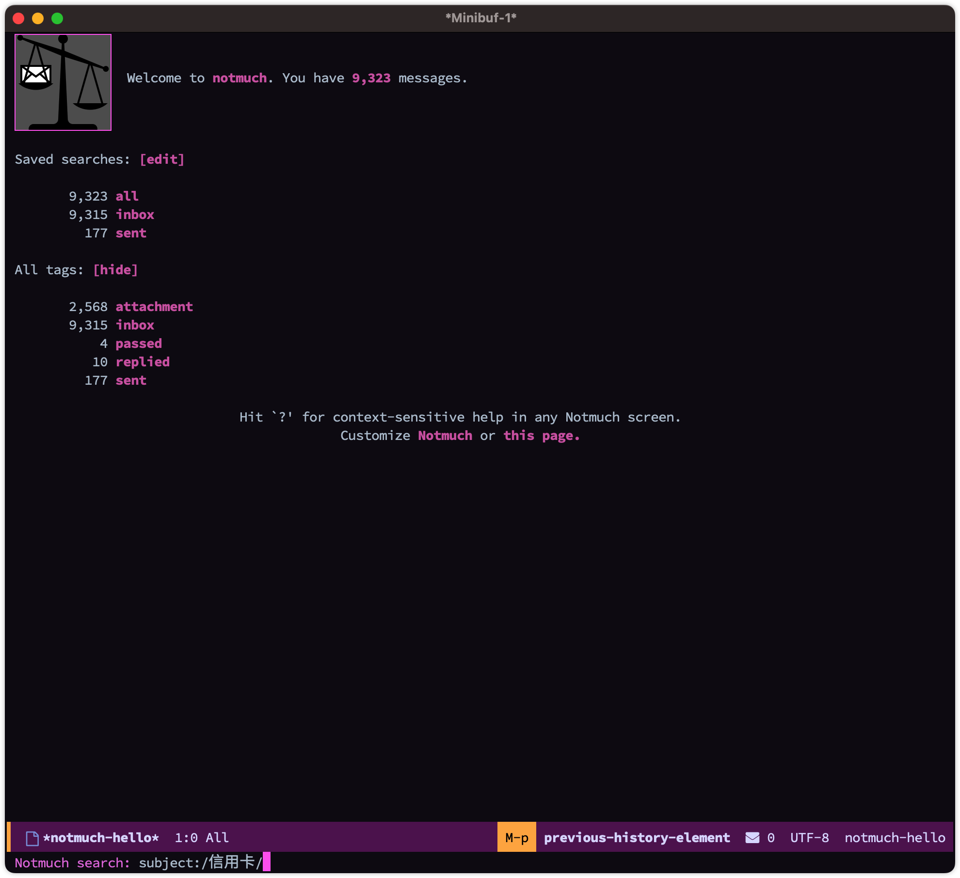
Task: Click the '177' count beside sent saved search
Action: [x=96, y=233]
